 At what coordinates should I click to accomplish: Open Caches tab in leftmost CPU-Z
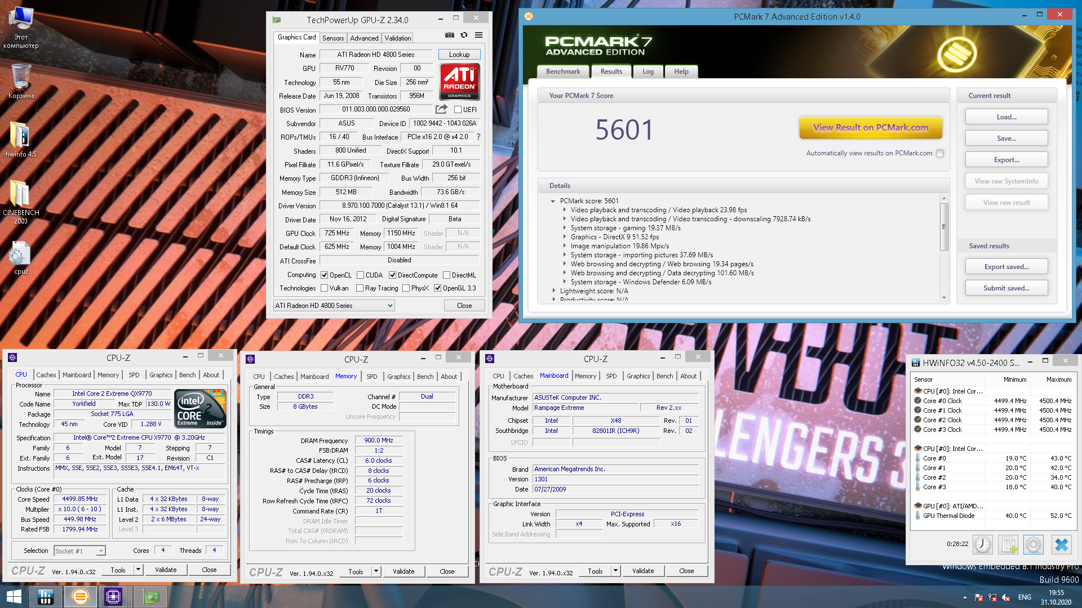[46, 375]
